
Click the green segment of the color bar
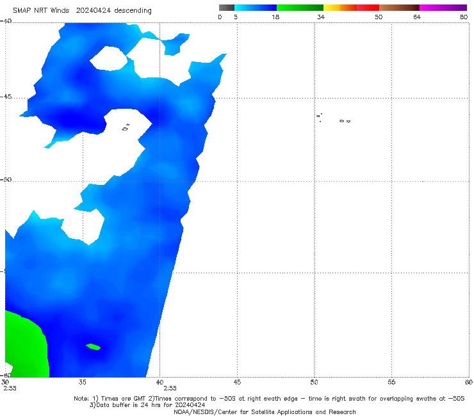[x=300, y=8]
